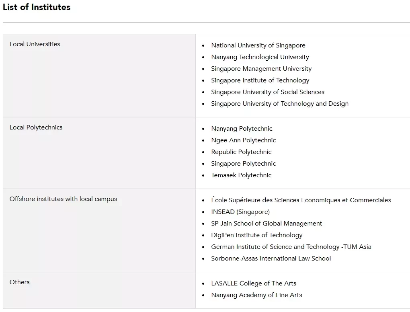Select Sorbonne-Assas International Law School

271,259
